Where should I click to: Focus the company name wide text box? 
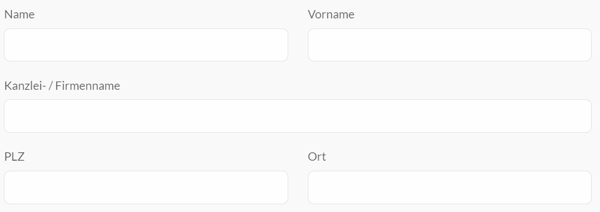click(x=298, y=116)
